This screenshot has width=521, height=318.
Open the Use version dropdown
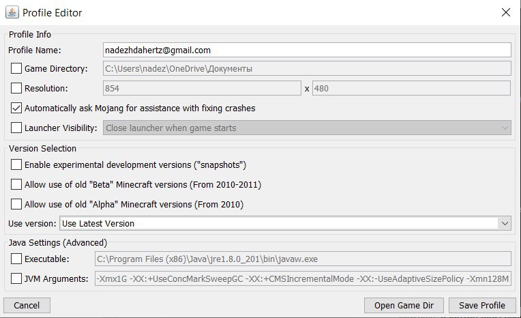285,223
